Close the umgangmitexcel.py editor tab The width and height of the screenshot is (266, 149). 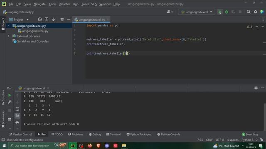click(x=108, y=19)
